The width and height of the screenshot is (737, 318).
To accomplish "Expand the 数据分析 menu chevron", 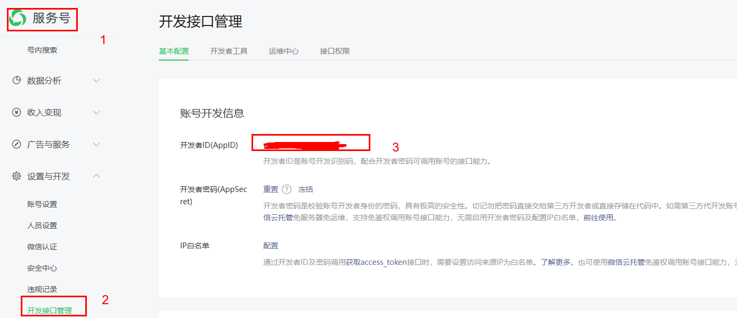I will point(96,81).
